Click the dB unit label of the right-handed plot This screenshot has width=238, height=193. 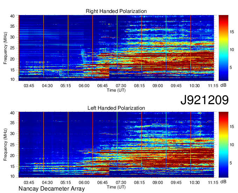[x=223, y=85]
